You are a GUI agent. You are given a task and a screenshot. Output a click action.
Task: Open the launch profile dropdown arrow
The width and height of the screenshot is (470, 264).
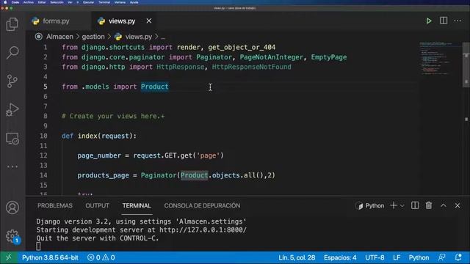pyautogui.click(x=402, y=206)
